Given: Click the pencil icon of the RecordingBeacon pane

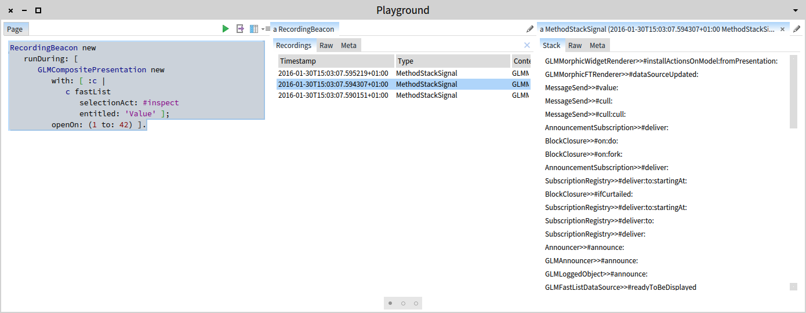Looking at the screenshot, I should click(530, 29).
